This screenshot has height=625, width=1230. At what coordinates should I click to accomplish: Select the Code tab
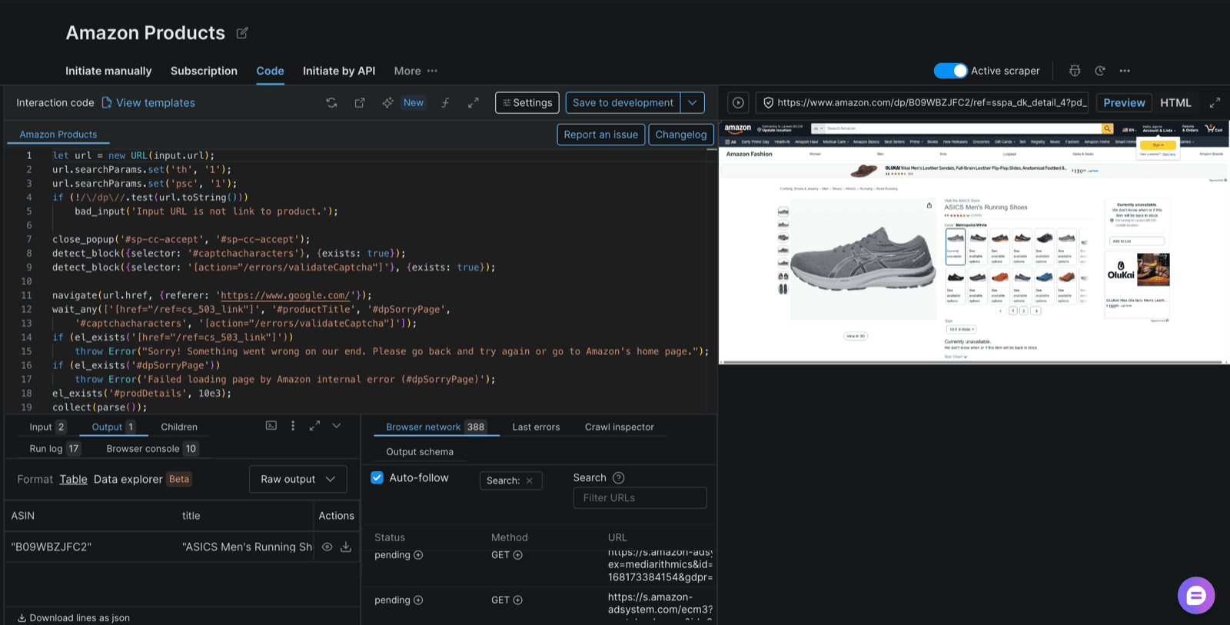(x=270, y=71)
